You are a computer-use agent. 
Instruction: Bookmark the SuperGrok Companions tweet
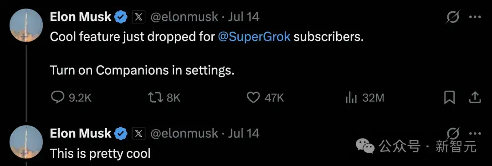coord(449,98)
